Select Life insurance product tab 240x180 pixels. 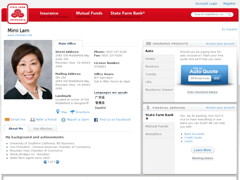159,82
